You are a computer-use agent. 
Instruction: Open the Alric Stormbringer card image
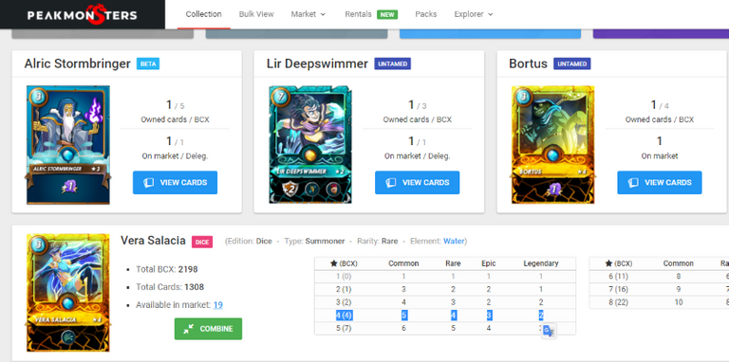tap(68, 145)
